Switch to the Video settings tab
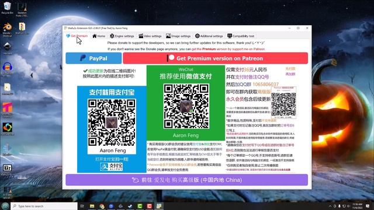Image resolution: width=374 pixels, height=210 pixels. [x=150, y=36]
